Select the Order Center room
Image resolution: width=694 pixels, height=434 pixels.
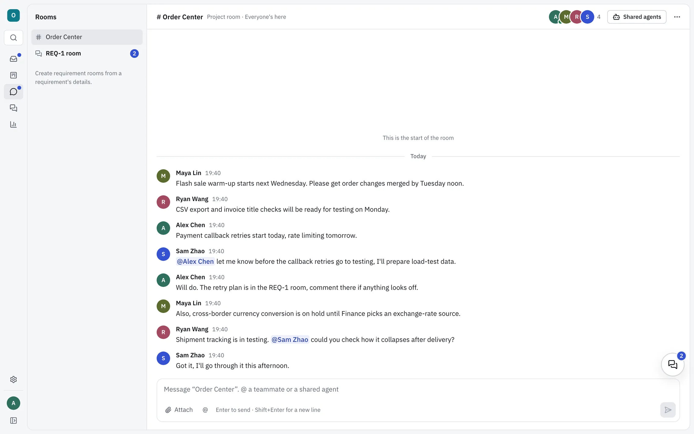point(87,37)
